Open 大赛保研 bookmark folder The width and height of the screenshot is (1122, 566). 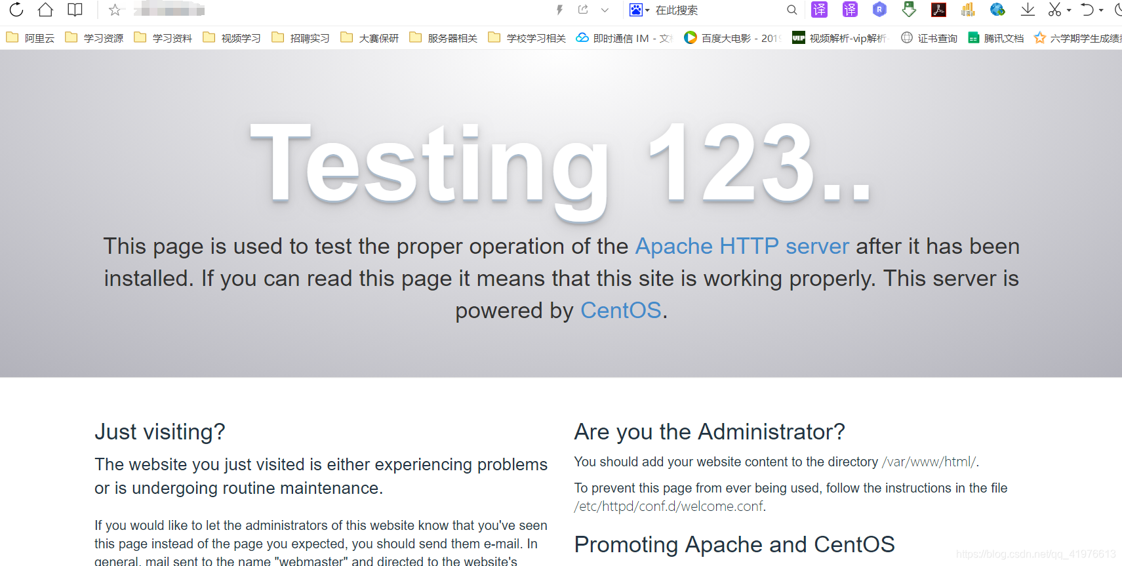click(370, 38)
